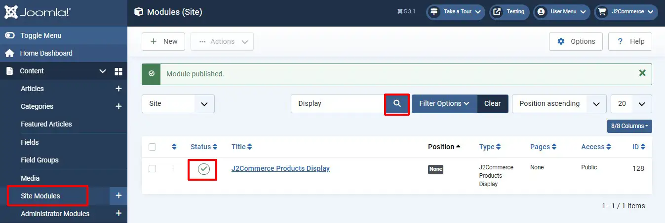Open the Actions dropdown
The height and width of the screenshot is (223, 665).
[222, 41]
